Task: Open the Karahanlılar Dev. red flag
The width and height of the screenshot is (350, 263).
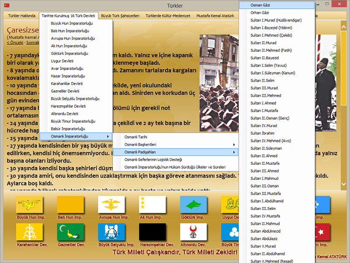Action: pos(29,232)
